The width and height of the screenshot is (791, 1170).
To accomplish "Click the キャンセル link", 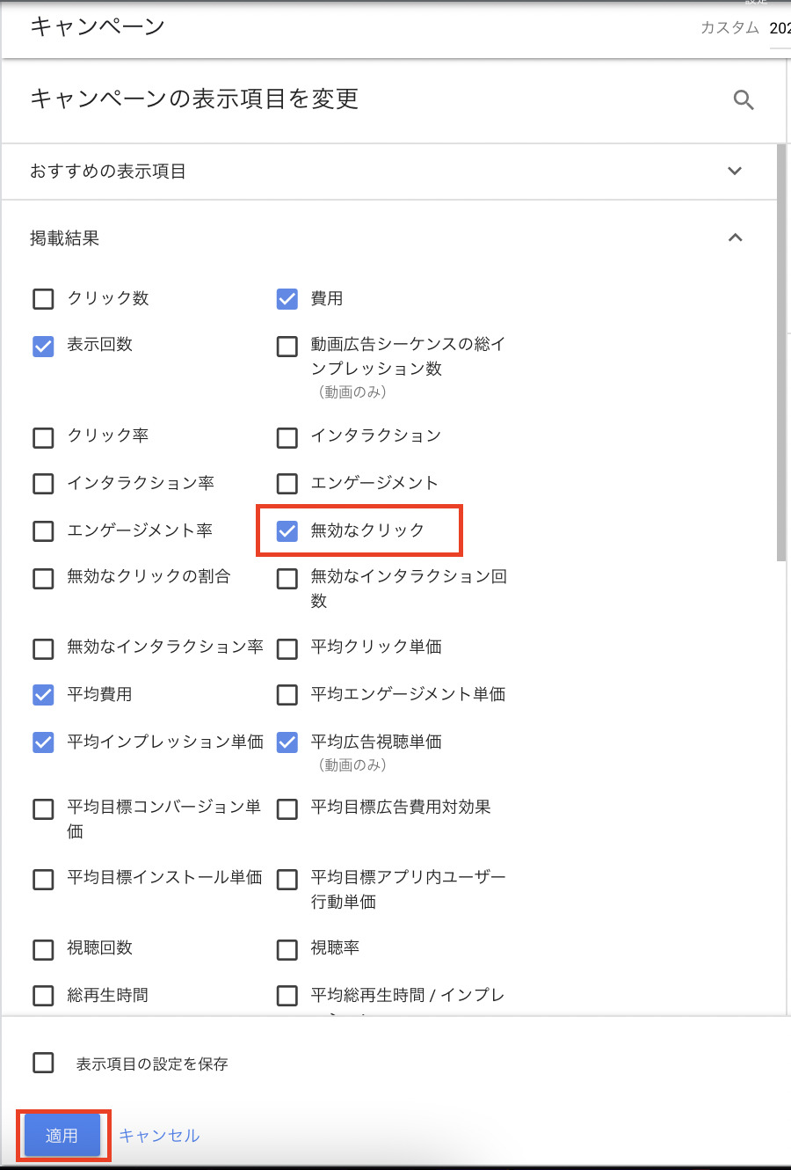I will (x=159, y=1136).
